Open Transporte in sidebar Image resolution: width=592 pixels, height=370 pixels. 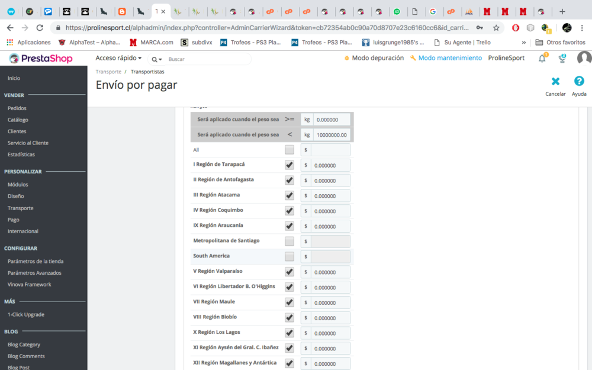(x=20, y=208)
